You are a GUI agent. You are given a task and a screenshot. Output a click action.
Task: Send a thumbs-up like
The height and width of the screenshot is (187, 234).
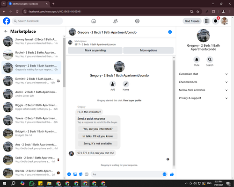coord(172,174)
